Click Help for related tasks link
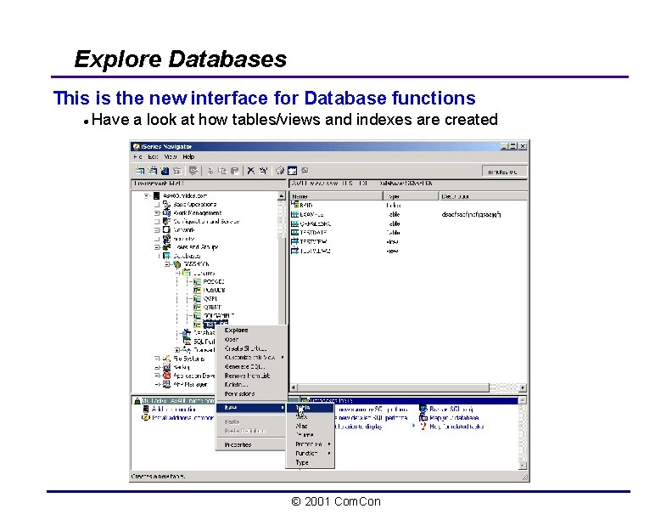 coord(456,427)
